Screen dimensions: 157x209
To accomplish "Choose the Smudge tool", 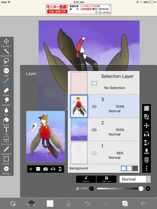I will tap(6, 102).
